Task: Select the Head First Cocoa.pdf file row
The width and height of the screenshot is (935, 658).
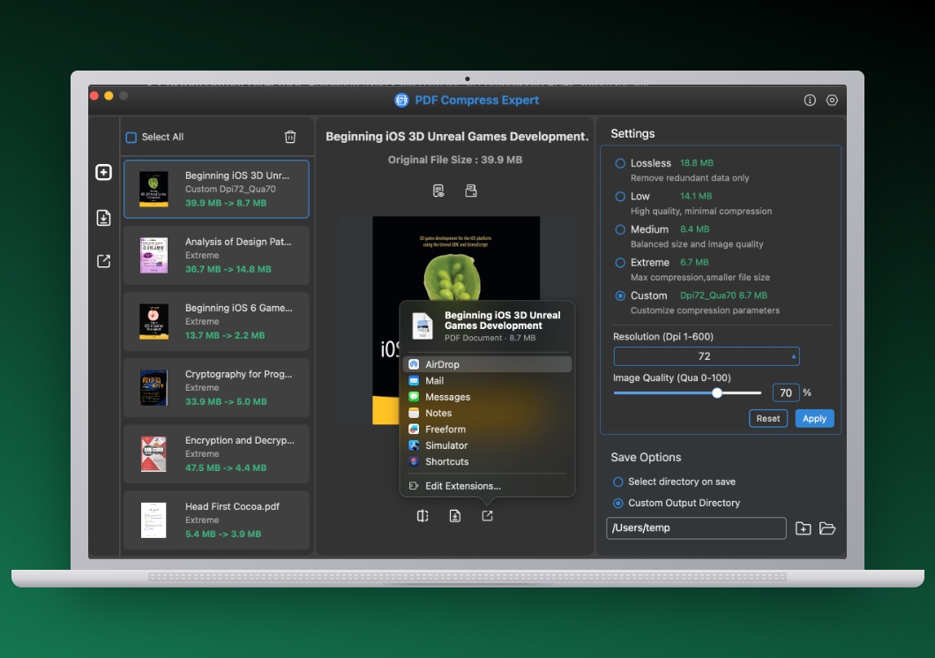Action: 216,520
